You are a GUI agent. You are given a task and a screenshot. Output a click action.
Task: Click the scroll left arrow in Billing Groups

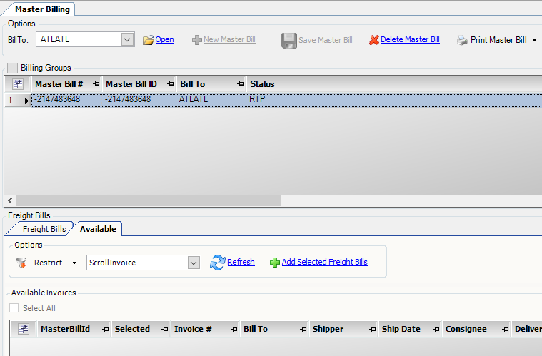click(10, 200)
